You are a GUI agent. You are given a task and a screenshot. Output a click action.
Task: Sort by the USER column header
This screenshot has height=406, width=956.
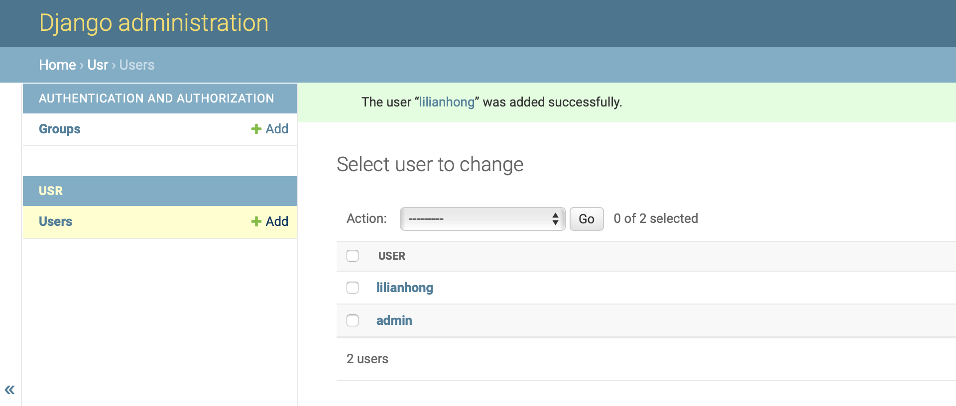coord(391,256)
